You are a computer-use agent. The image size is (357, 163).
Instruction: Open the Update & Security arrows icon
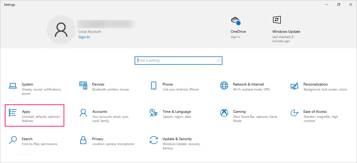tap(154, 140)
